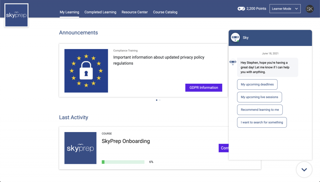Open the Learner Mode dropdown
320x182 pixels.
point(285,9)
